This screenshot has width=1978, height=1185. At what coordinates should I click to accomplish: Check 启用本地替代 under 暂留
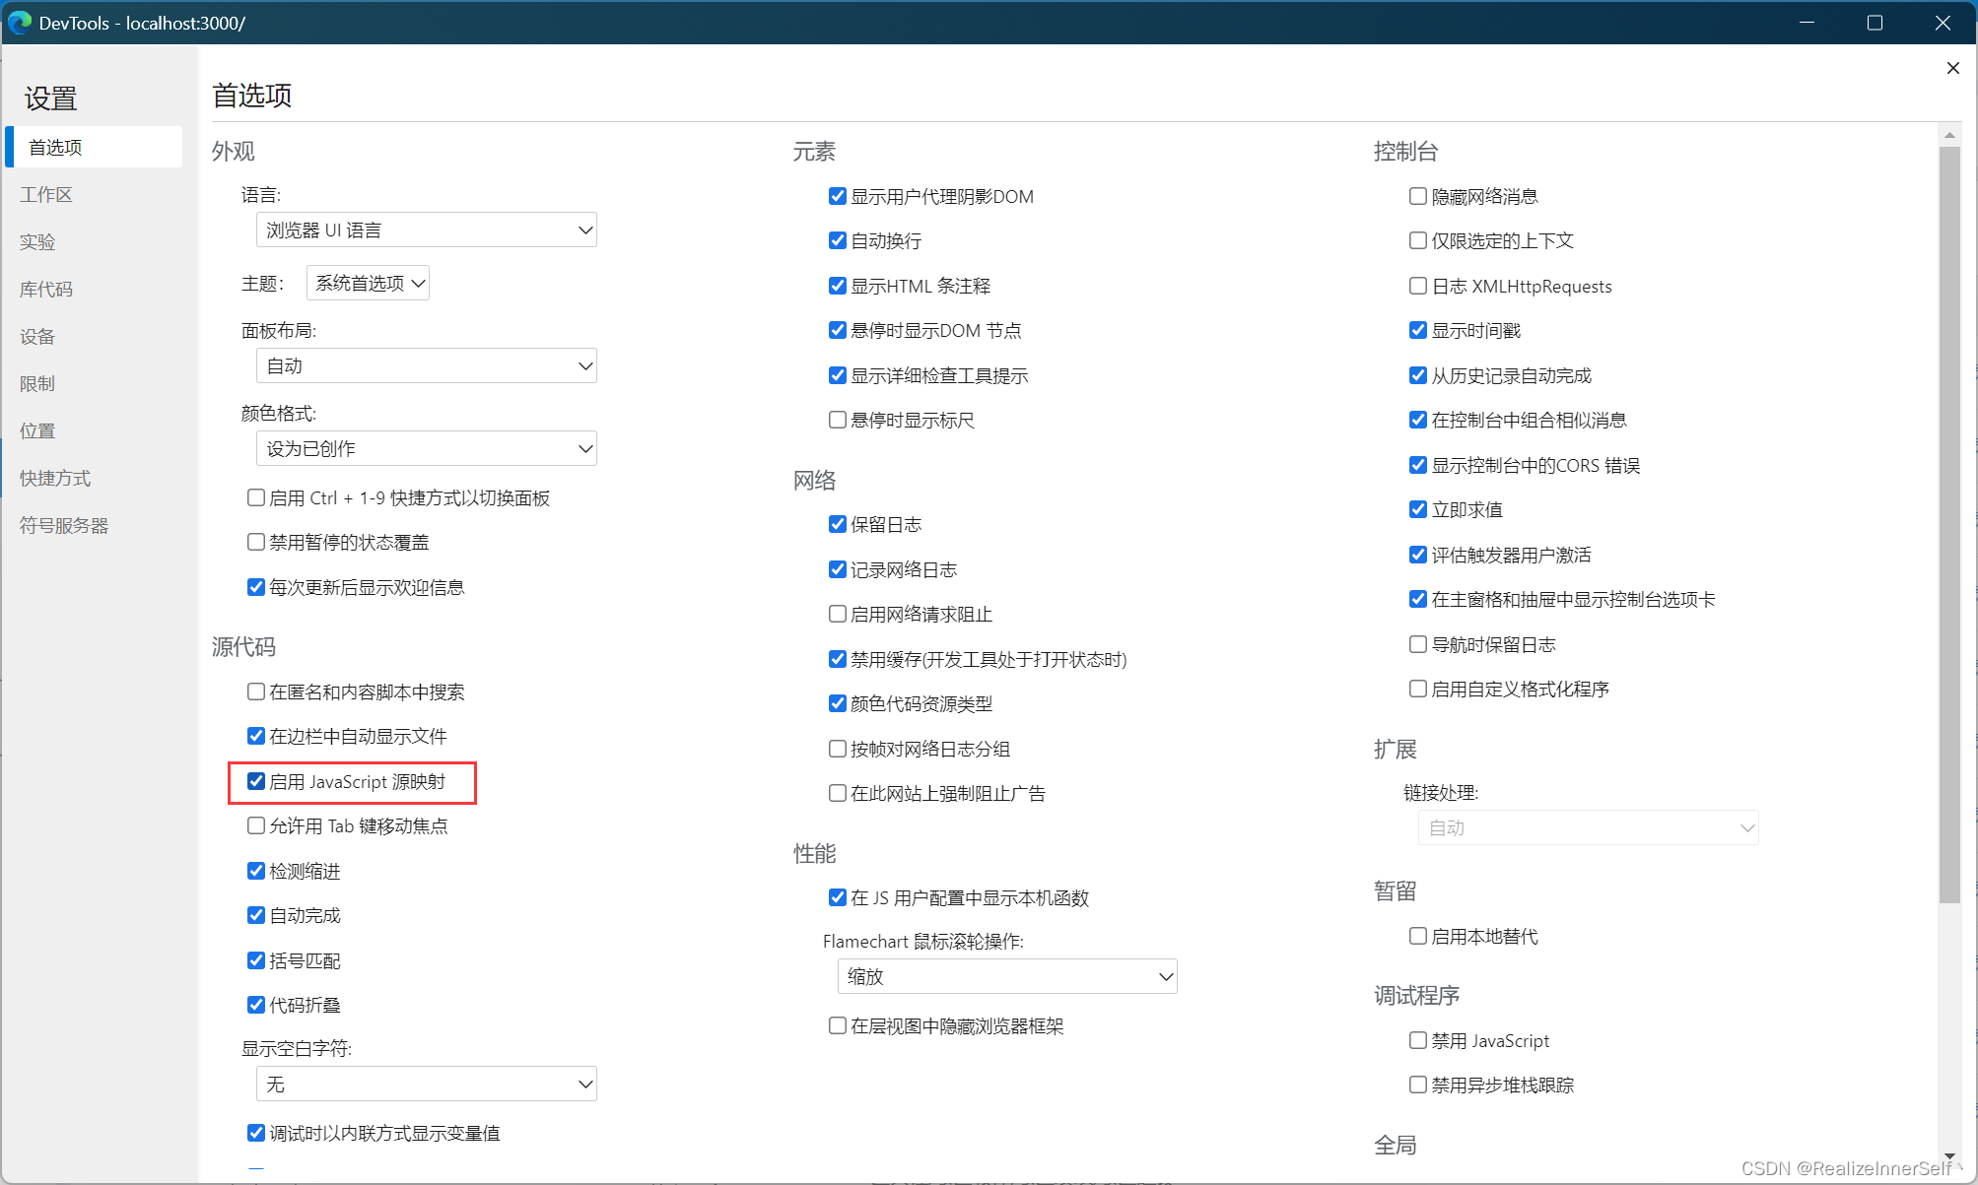(x=1418, y=936)
